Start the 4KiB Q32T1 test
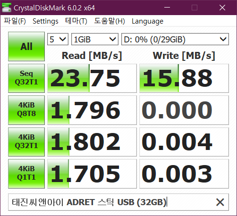 26,142
